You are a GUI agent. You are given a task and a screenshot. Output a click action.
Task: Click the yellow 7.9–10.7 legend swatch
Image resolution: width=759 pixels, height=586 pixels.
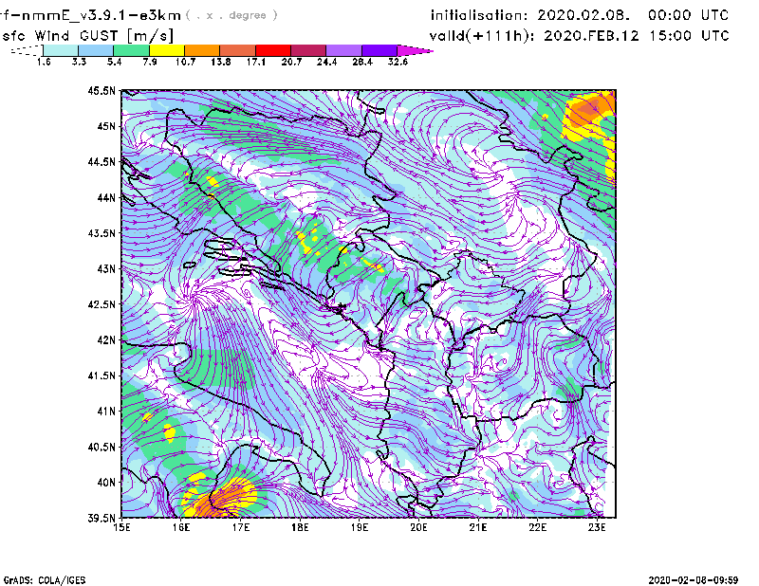(x=167, y=50)
